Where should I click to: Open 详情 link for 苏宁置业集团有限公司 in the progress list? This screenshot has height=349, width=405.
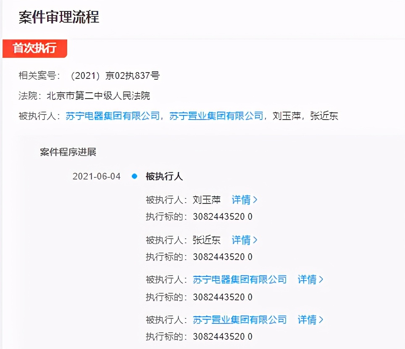click(310, 320)
